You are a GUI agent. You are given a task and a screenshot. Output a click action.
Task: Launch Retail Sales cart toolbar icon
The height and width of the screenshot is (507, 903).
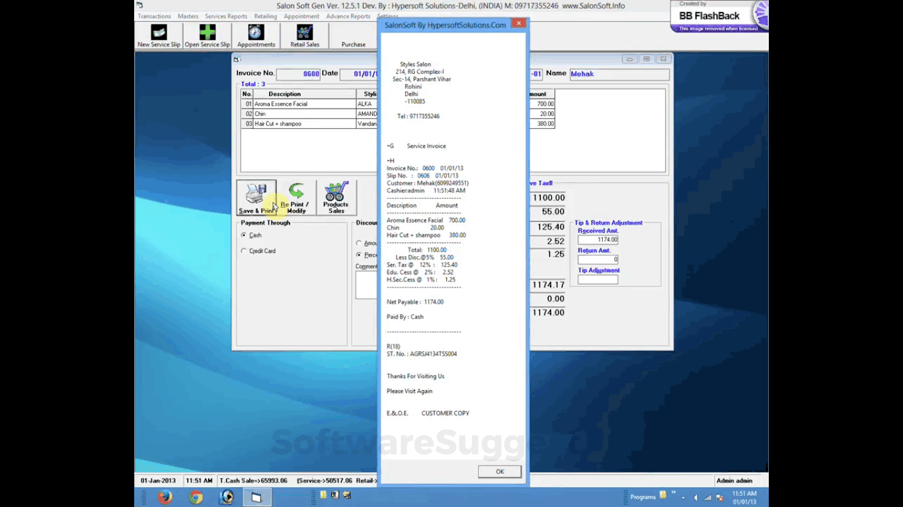pos(304,36)
